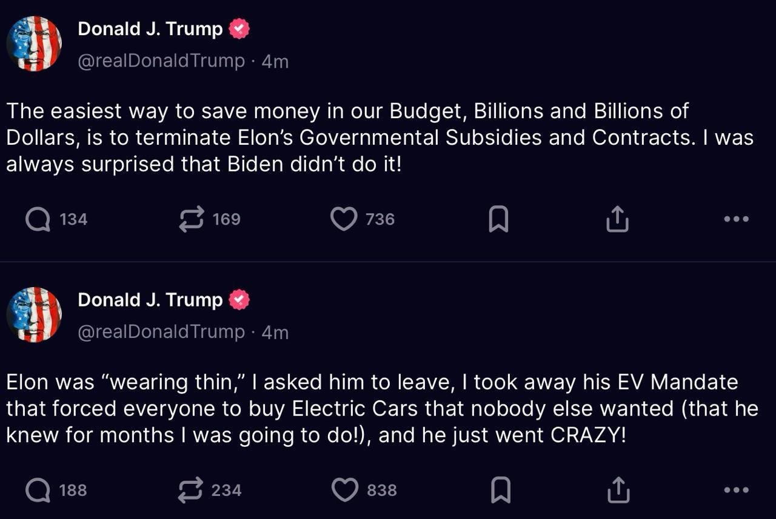Open the first post's author name link

(150, 29)
